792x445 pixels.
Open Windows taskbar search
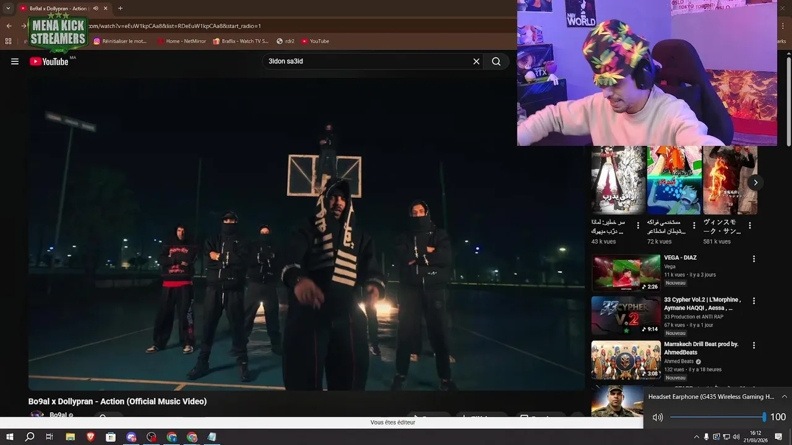(30, 437)
